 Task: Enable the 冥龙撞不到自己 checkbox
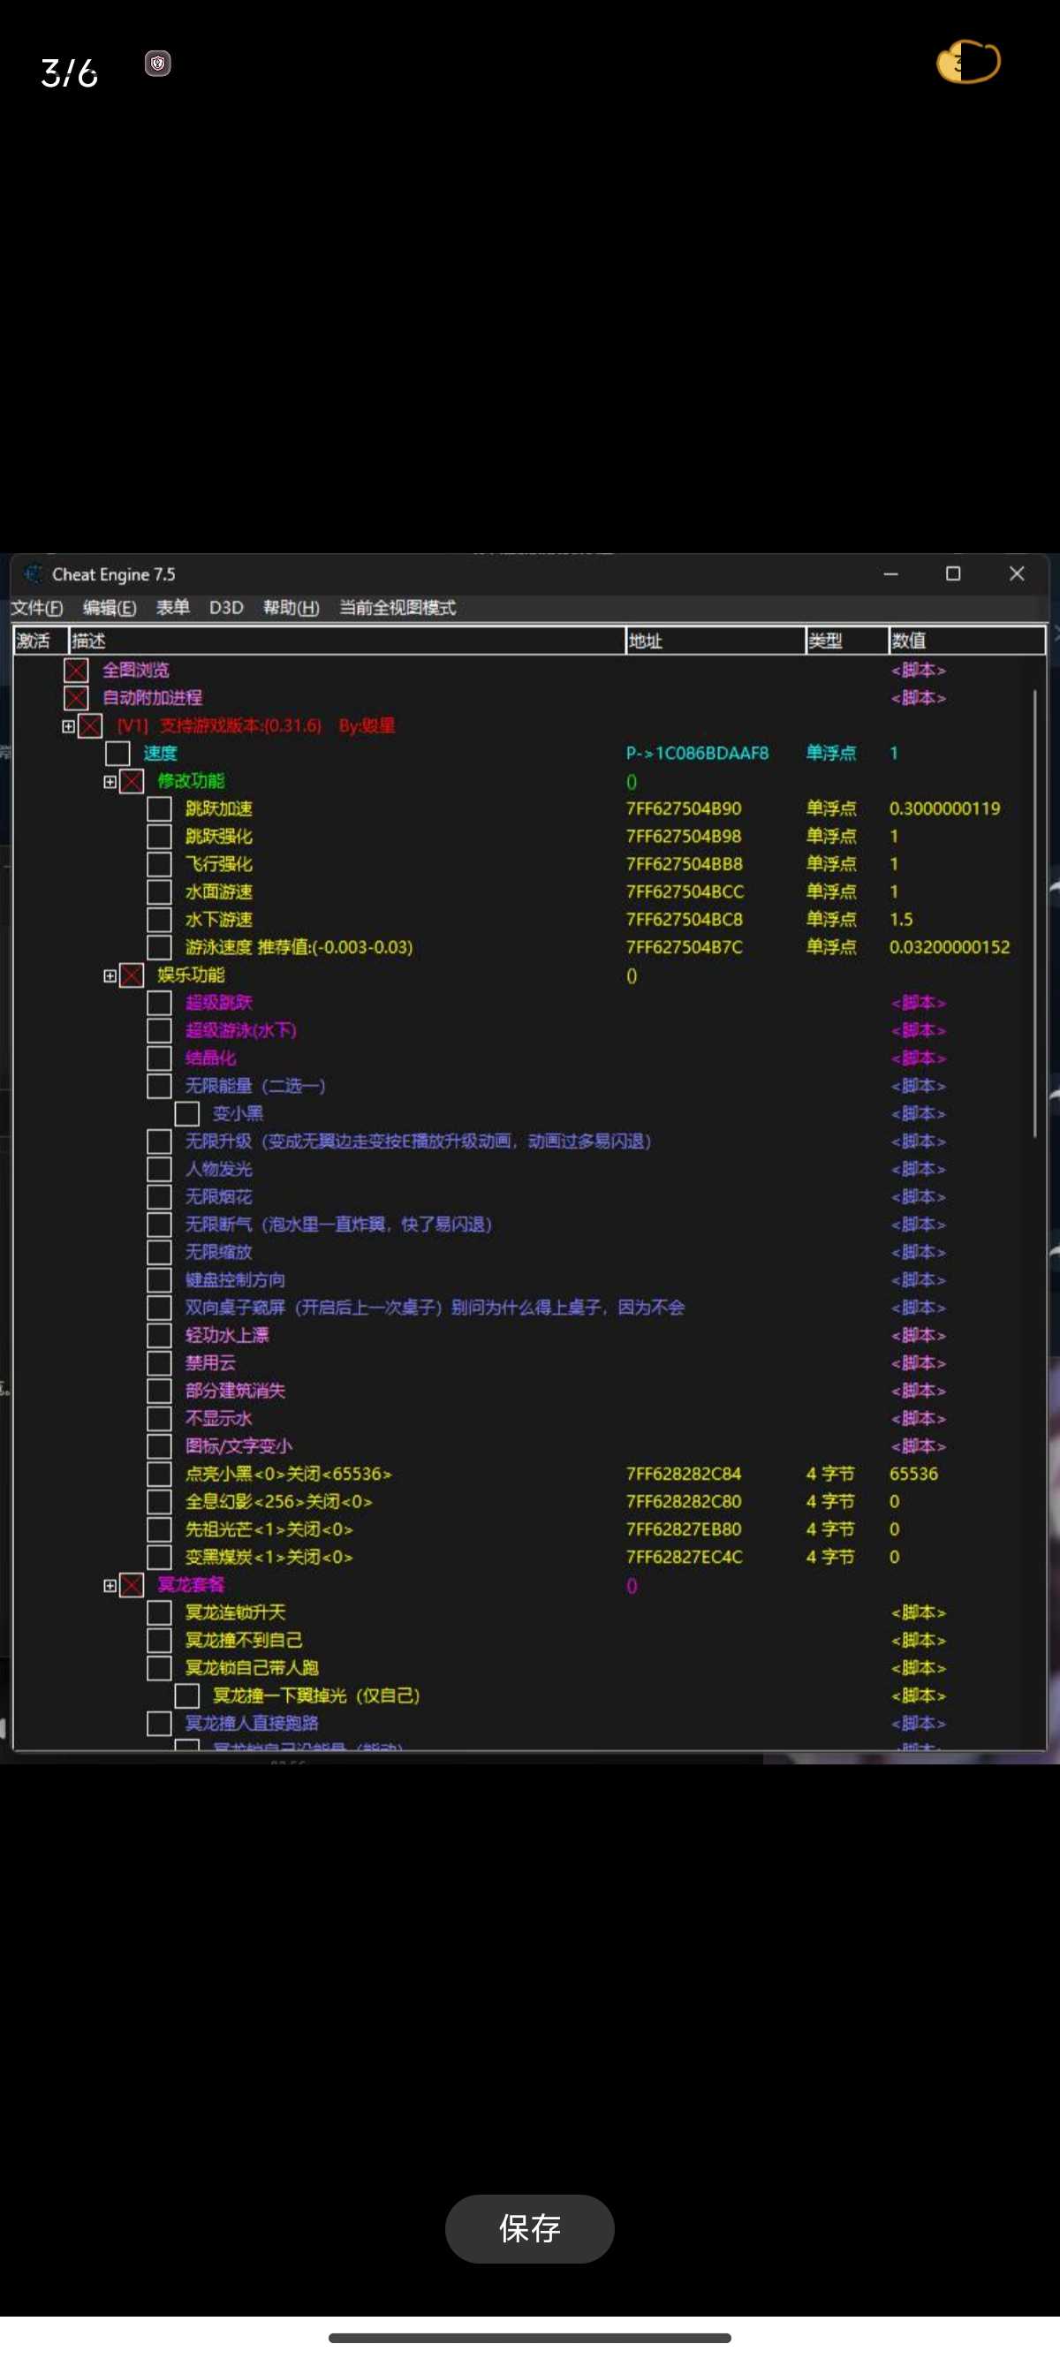coord(159,1640)
